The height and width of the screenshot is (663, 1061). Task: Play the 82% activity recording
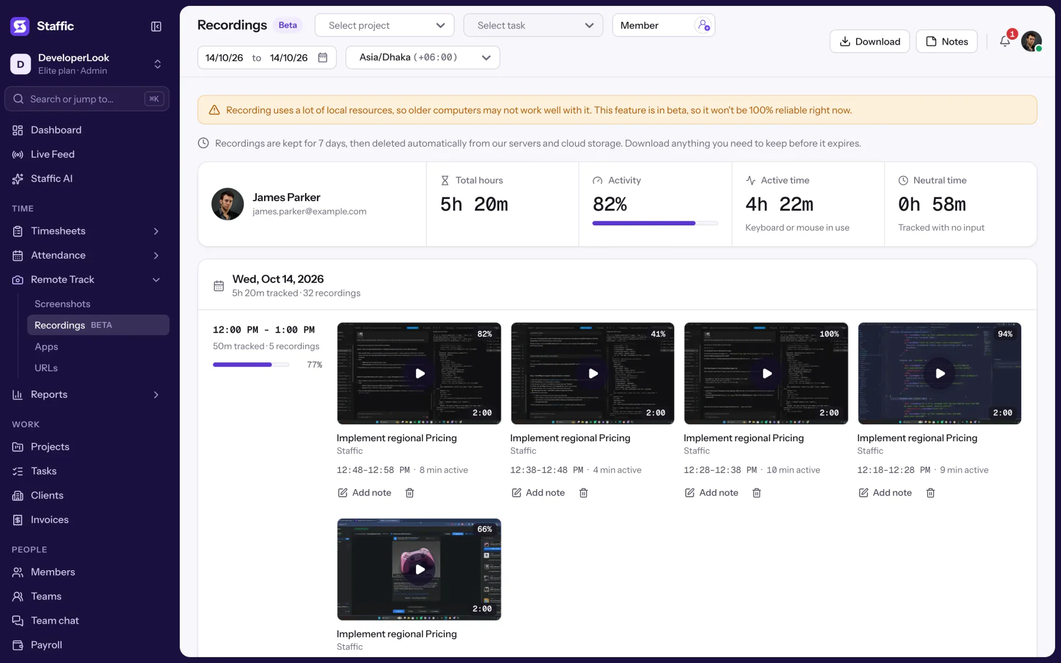[420, 373]
